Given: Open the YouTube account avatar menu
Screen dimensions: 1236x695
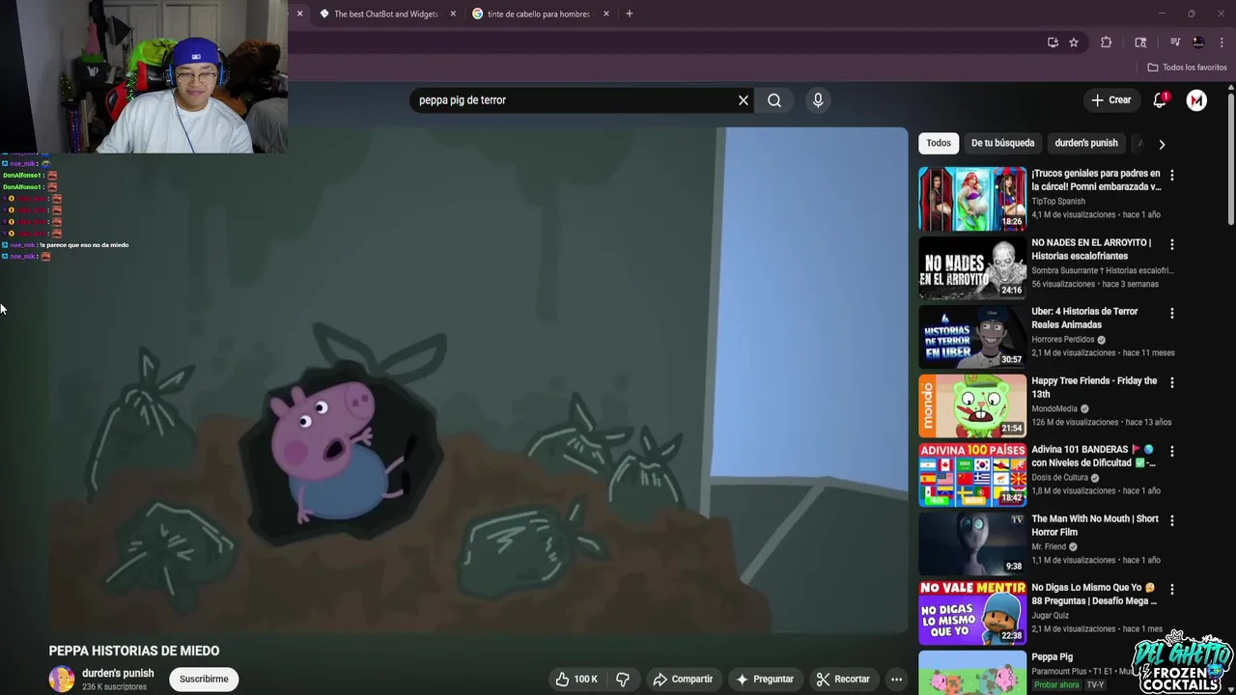Looking at the screenshot, I should (x=1196, y=100).
